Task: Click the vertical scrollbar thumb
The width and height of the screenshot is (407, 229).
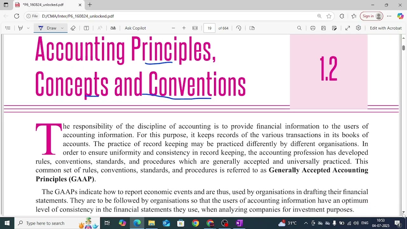Action: pos(404,48)
